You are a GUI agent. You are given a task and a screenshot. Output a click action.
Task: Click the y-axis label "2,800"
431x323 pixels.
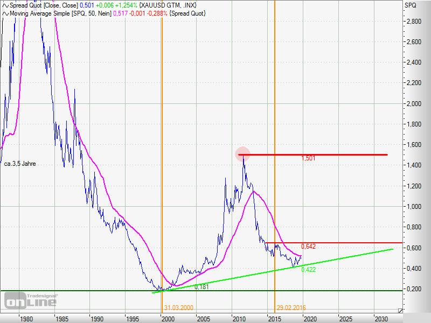point(414,22)
